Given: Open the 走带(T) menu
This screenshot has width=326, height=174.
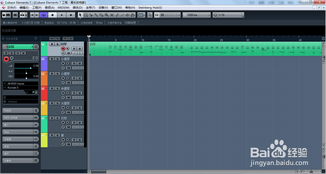Looking at the screenshot, I should click(90, 7).
